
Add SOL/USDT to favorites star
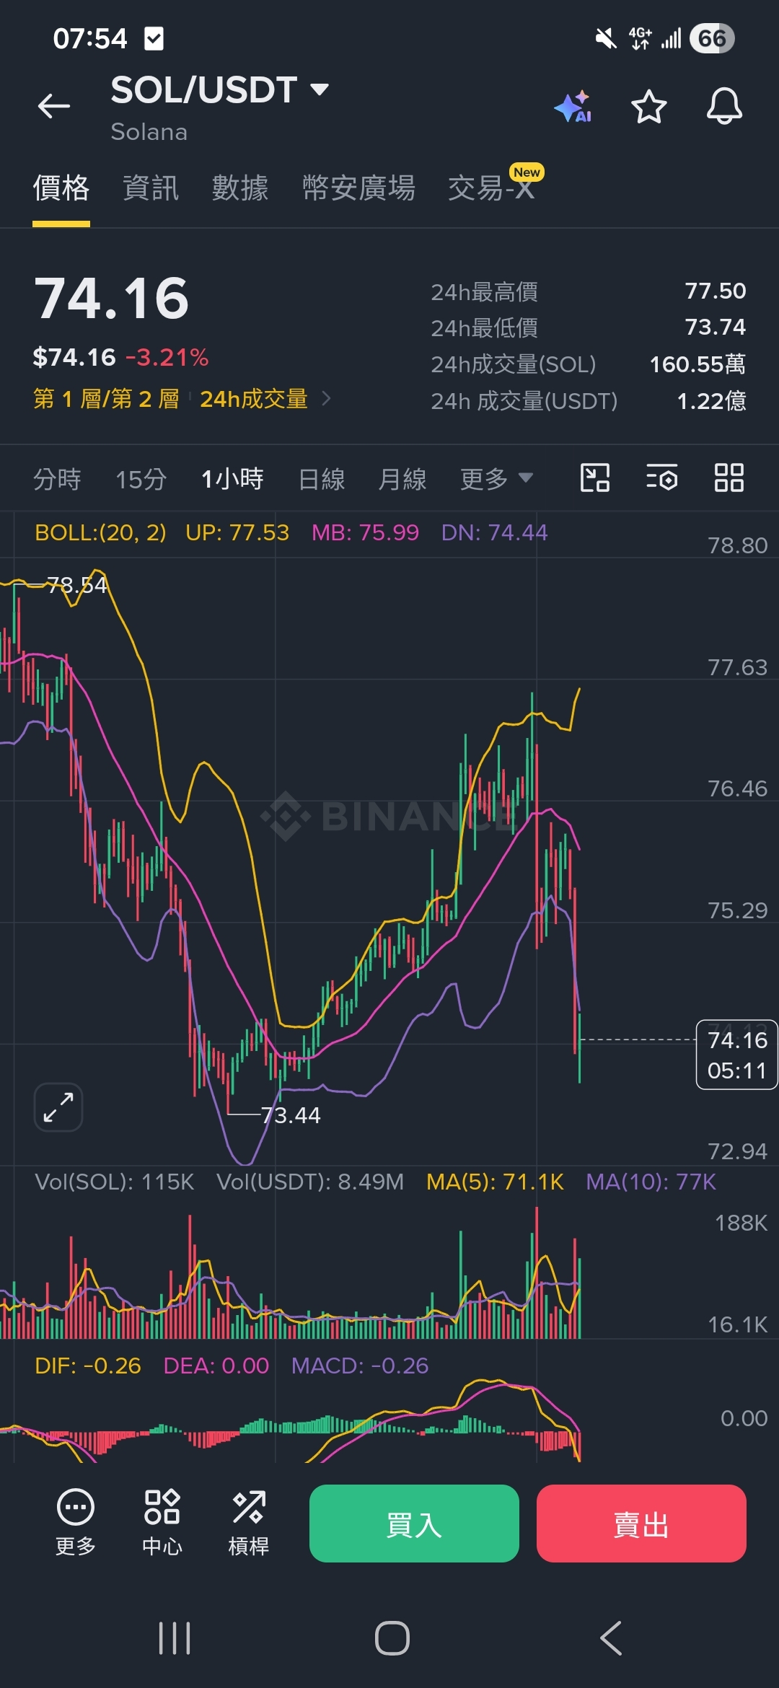coord(649,107)
